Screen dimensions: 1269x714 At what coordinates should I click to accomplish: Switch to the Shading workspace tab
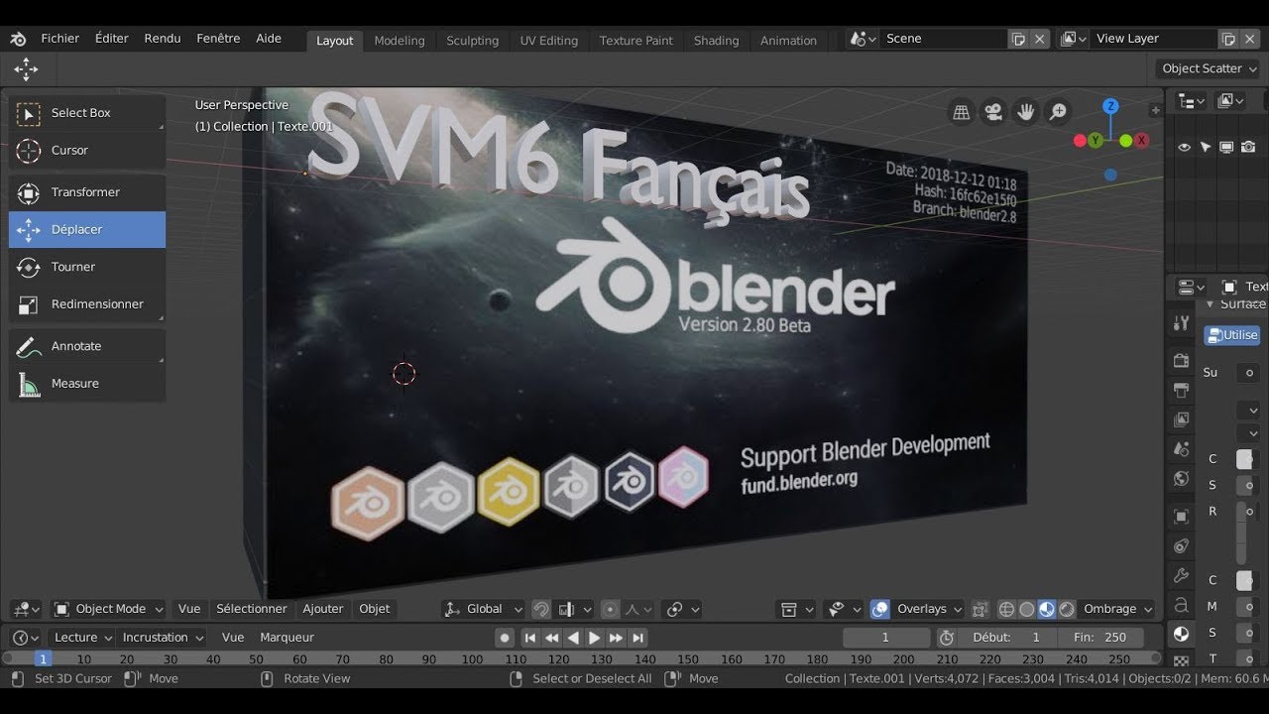click(x=716, y=41)
